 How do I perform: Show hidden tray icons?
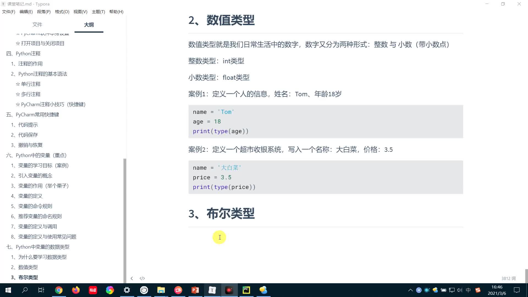pos(411,290)
